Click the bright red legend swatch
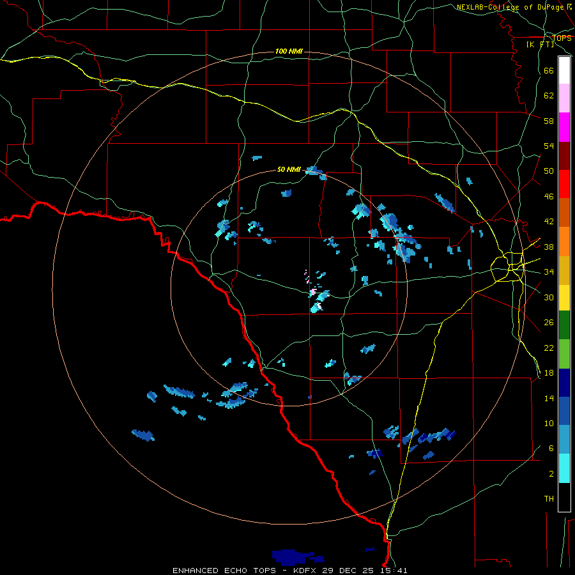This screenshot has width=575, height=575. pyautogui.click(x=564, y=184)
